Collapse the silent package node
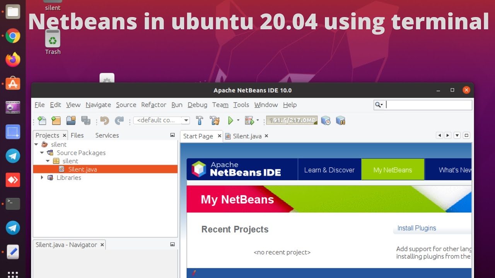 pos(48,161)
